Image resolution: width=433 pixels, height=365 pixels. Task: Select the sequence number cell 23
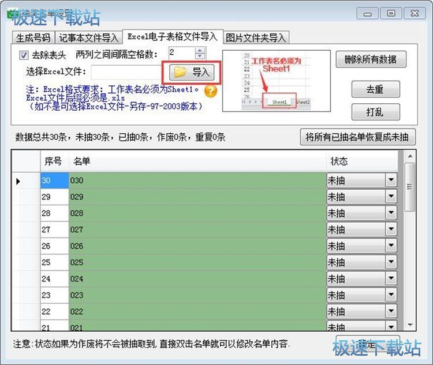click(x=54, y=295)
